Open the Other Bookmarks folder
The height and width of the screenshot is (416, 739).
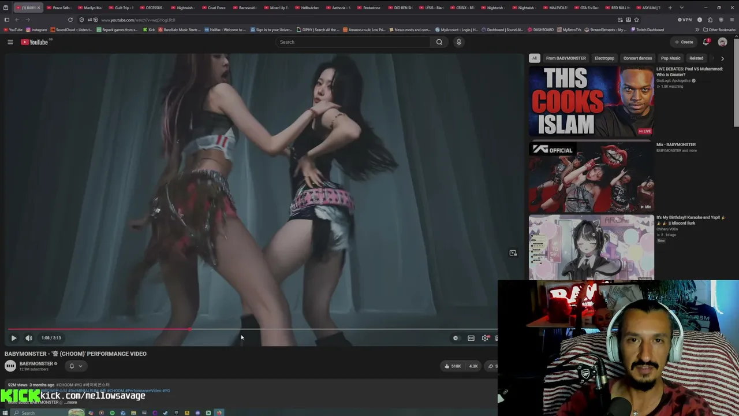pos(719,29)
